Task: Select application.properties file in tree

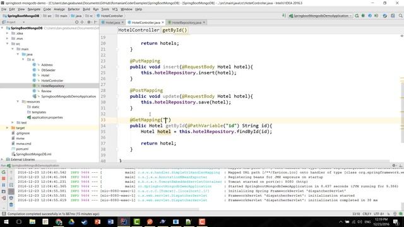Action: (47, 117)
